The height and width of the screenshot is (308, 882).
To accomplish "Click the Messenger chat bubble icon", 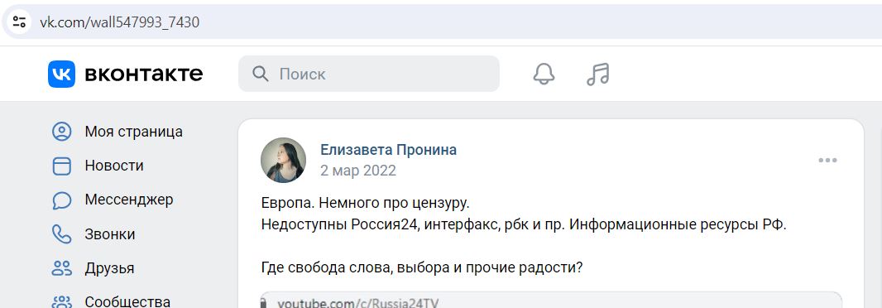I will pos(62,200).
